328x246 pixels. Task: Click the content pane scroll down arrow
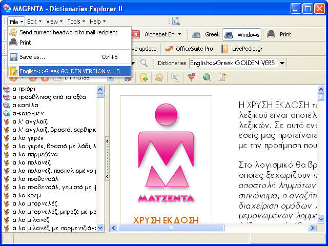tap(321, 219)
